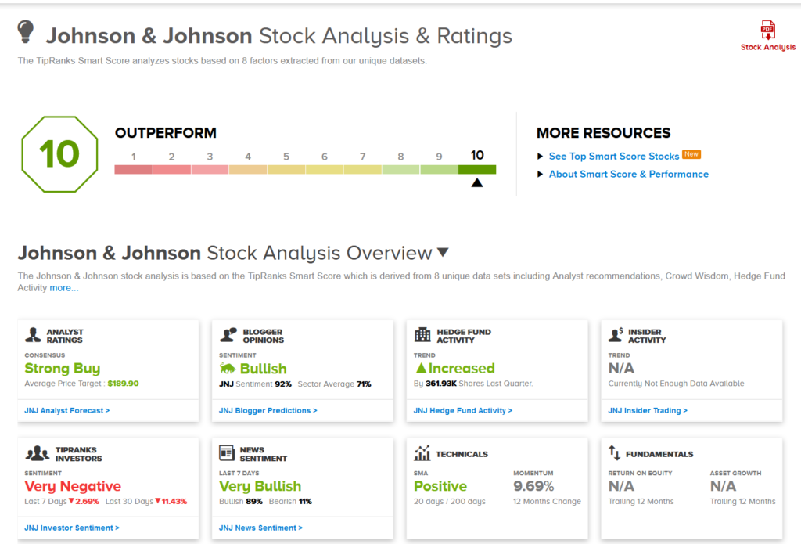Image resolution: width=801 pixels, height=544 pixels.
Task: Expand the overview description with 'more...'
Action: 64,288
